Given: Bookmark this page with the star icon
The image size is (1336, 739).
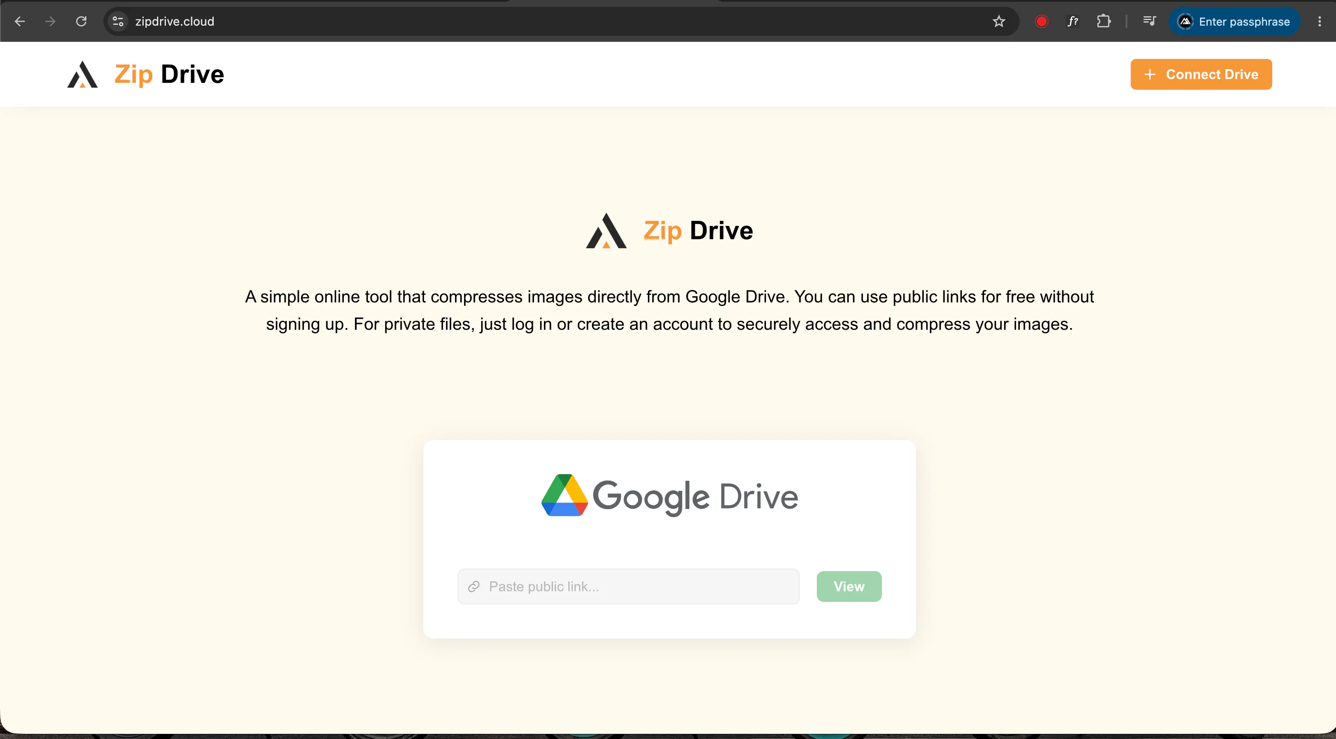Looking at the screenshot, I should click(x=999, y=21).
